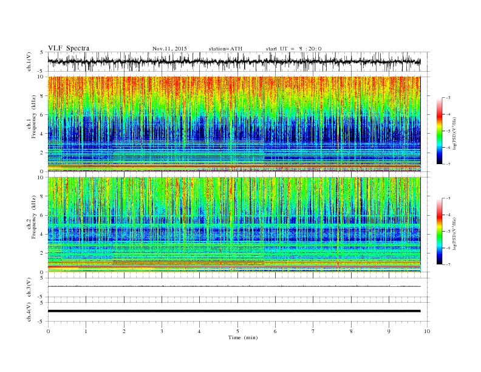481x372 pixels.
Task: Click the 'Time (min)' axis label
Action: [x=243, y=337]
